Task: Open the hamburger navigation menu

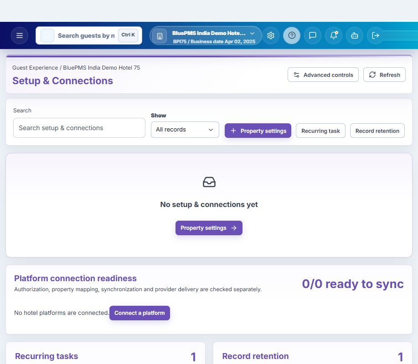Action: 20,35
